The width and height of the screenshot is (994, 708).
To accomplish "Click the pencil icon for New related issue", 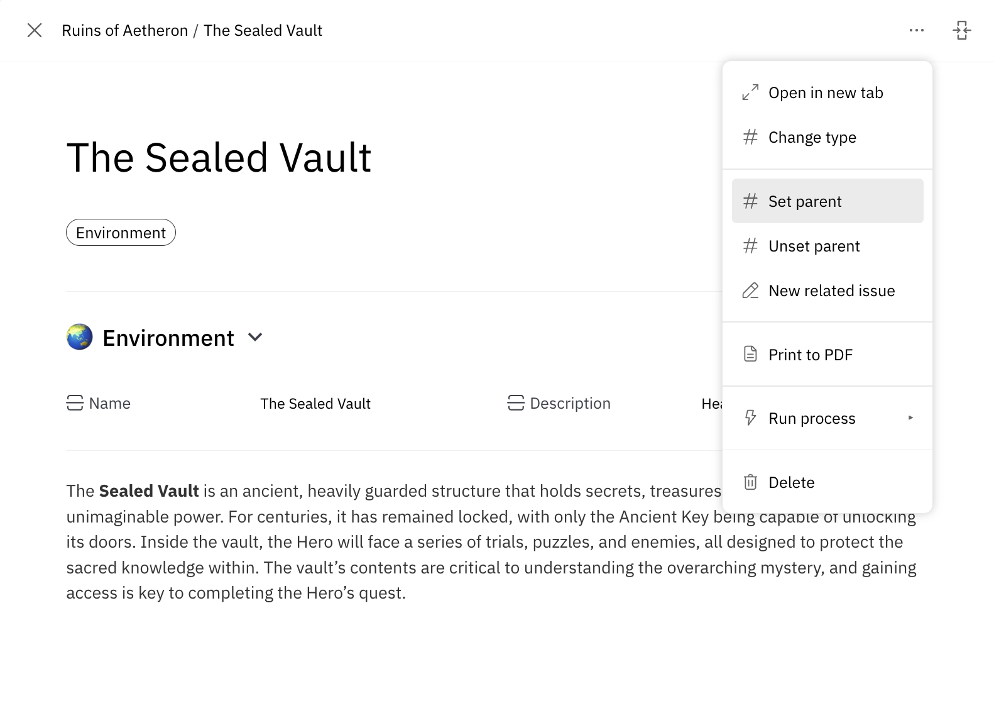I will 750,290.
